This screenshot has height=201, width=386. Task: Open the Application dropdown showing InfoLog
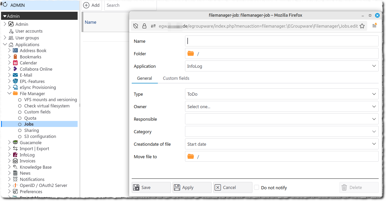[281, 66]
